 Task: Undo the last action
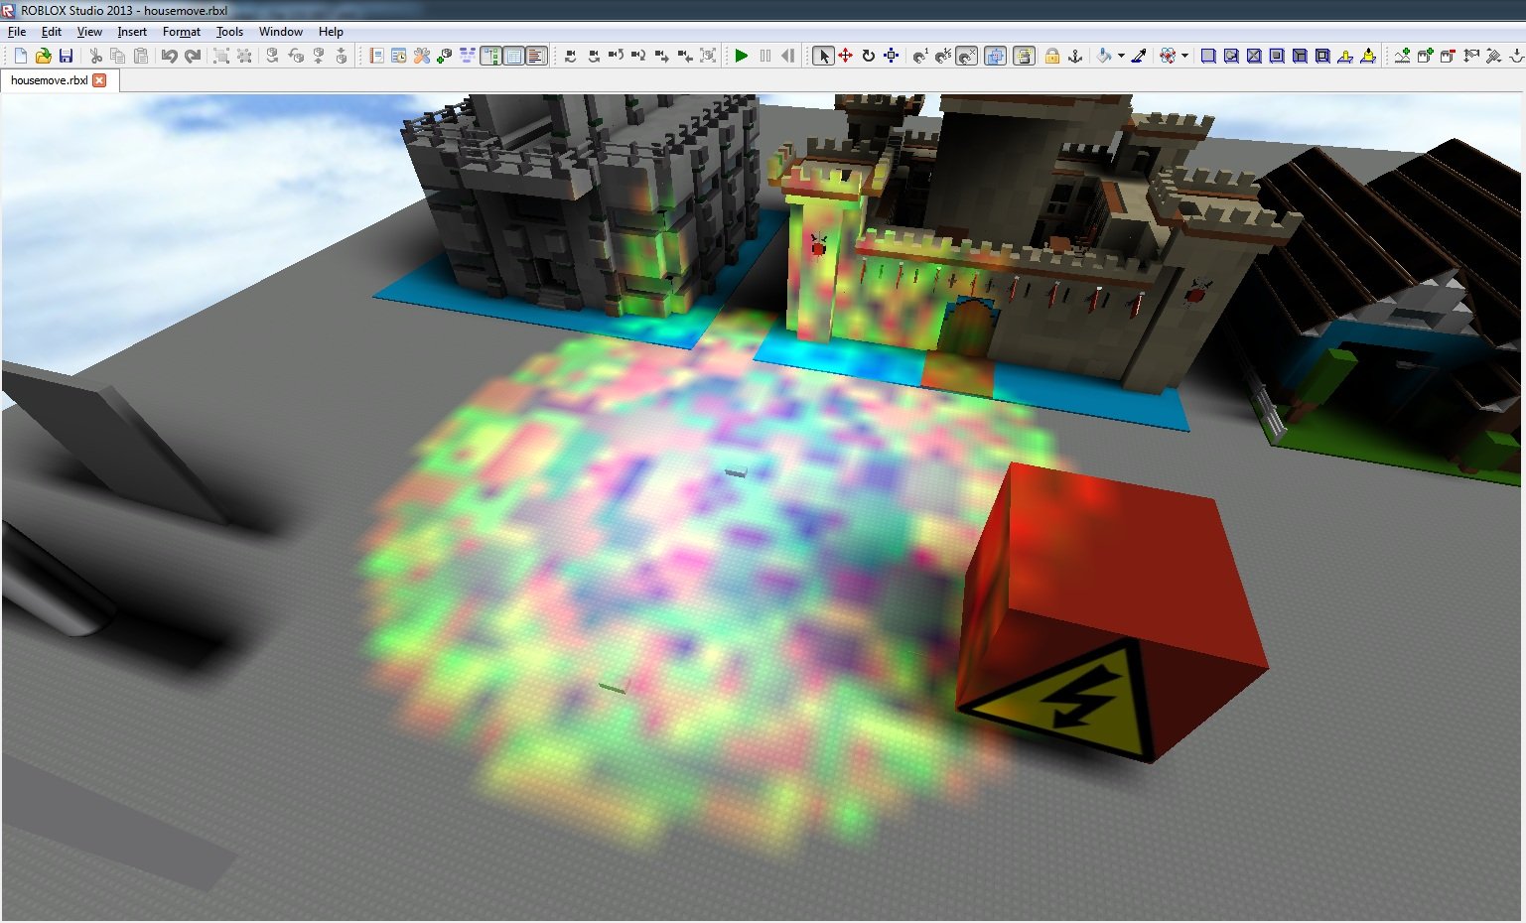click(x=170, y=56)
